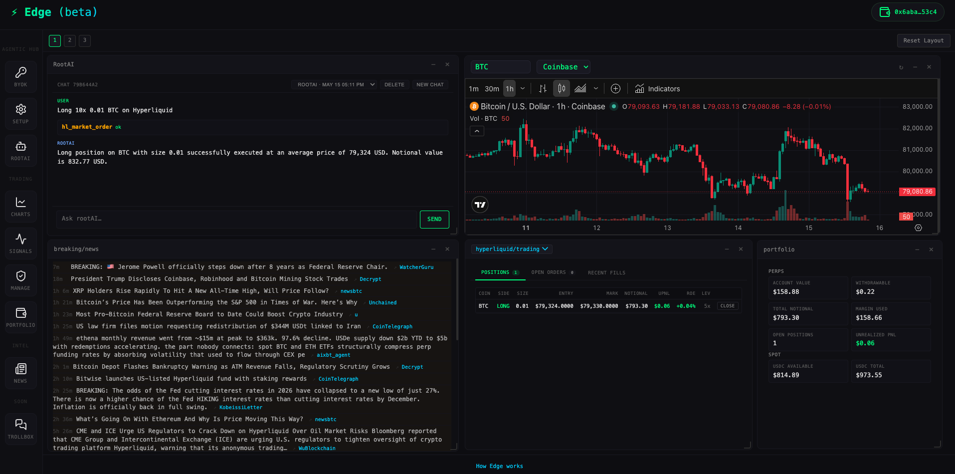Select the candlestick chart style icon
The height and width of the screenshot is (474, 955).
[x=562, y=89]
